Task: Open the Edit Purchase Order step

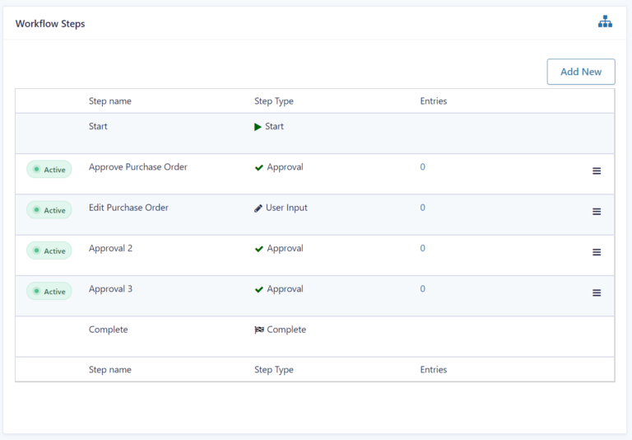Action: (128, 208)
